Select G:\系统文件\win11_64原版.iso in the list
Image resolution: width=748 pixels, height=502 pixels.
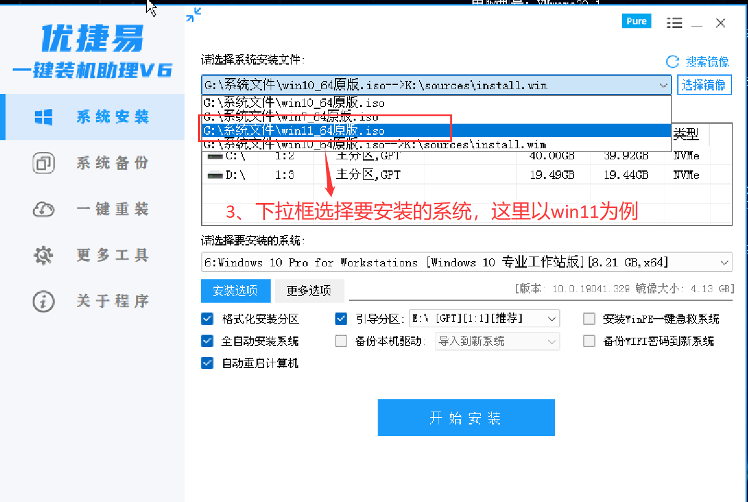[x=436, y=130]
